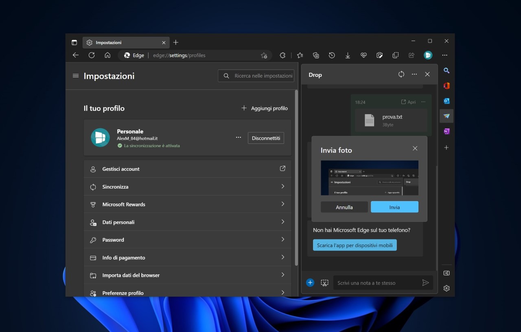Open Microsoft 365 sidebar icon

447,86
